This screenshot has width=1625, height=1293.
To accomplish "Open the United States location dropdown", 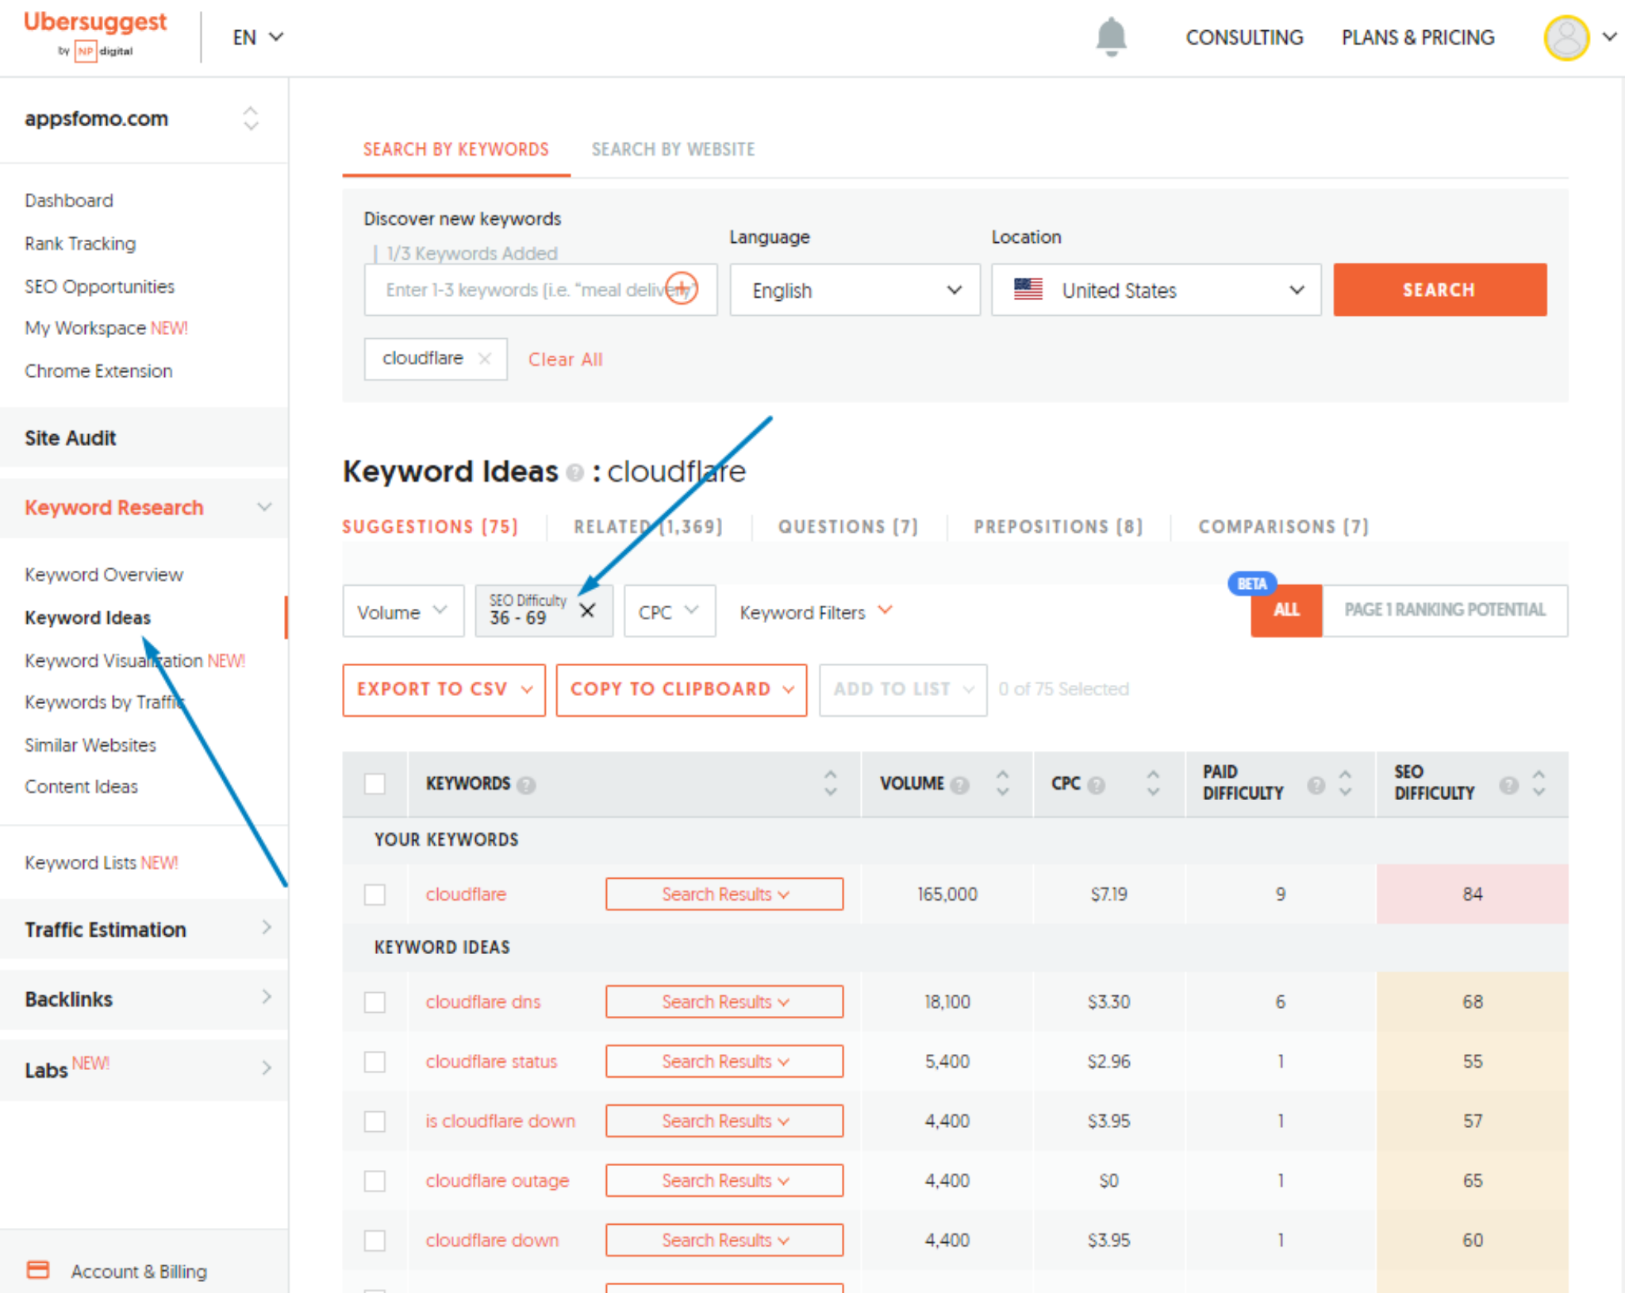I will (x=1156, y=290).
